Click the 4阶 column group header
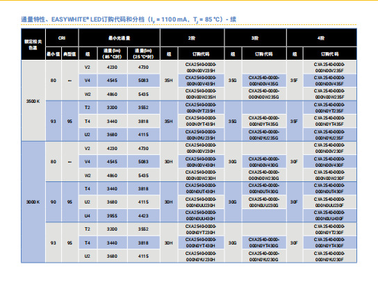 tap(321, 38)
